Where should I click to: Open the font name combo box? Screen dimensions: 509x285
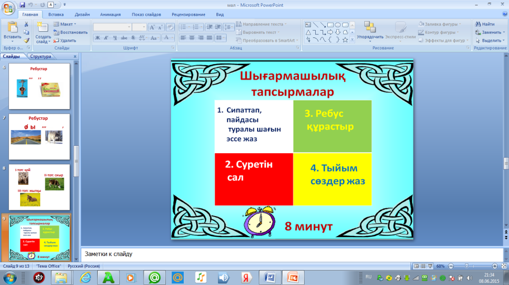(x=112, y=27)
